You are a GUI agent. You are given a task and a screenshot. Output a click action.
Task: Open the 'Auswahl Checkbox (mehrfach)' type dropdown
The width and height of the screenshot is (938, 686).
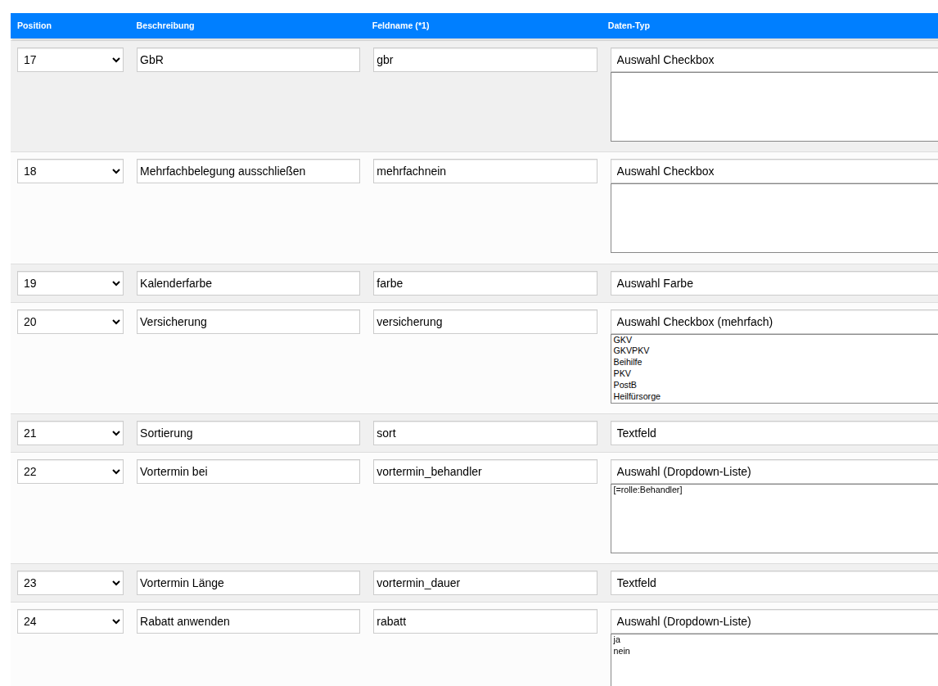coord(773,322)
